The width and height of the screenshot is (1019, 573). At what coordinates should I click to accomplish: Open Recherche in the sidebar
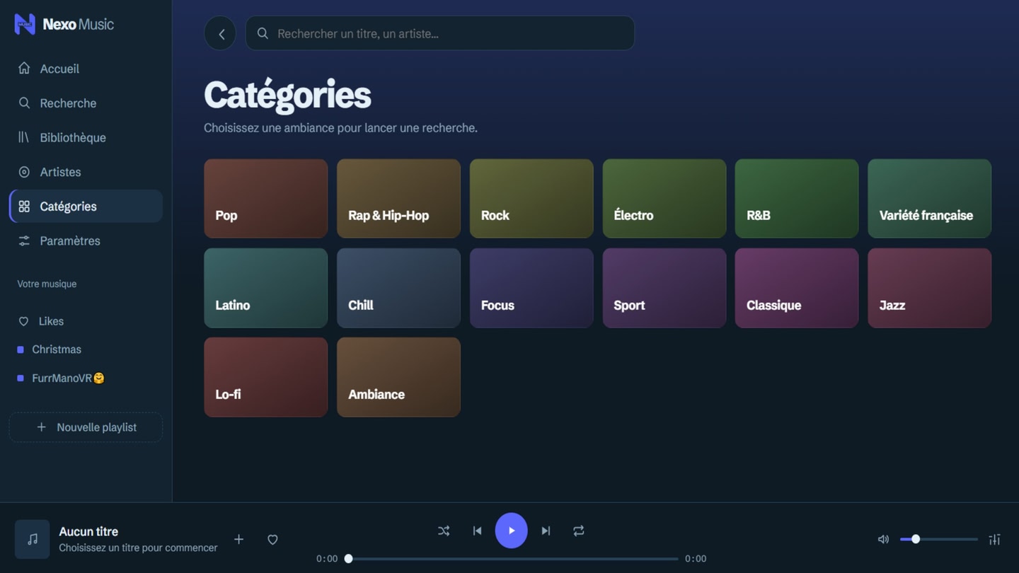coord(86,103)
